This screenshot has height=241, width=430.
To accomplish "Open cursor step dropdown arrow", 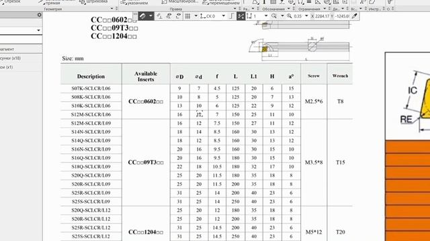I will coord(265,16).
